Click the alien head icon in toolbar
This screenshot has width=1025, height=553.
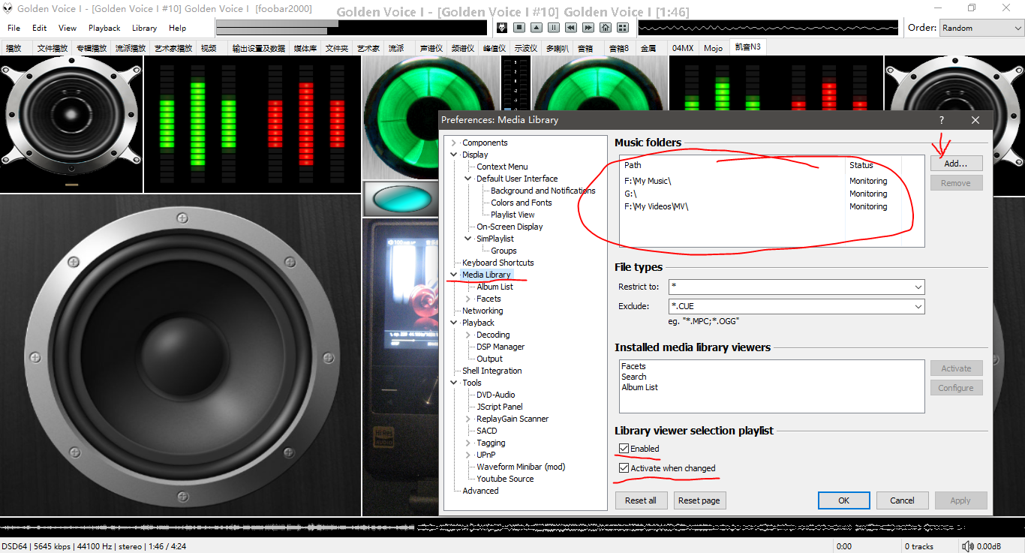pos(502,28)
